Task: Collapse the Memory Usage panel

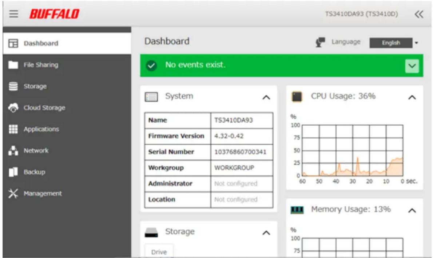Action: [412, 210]
